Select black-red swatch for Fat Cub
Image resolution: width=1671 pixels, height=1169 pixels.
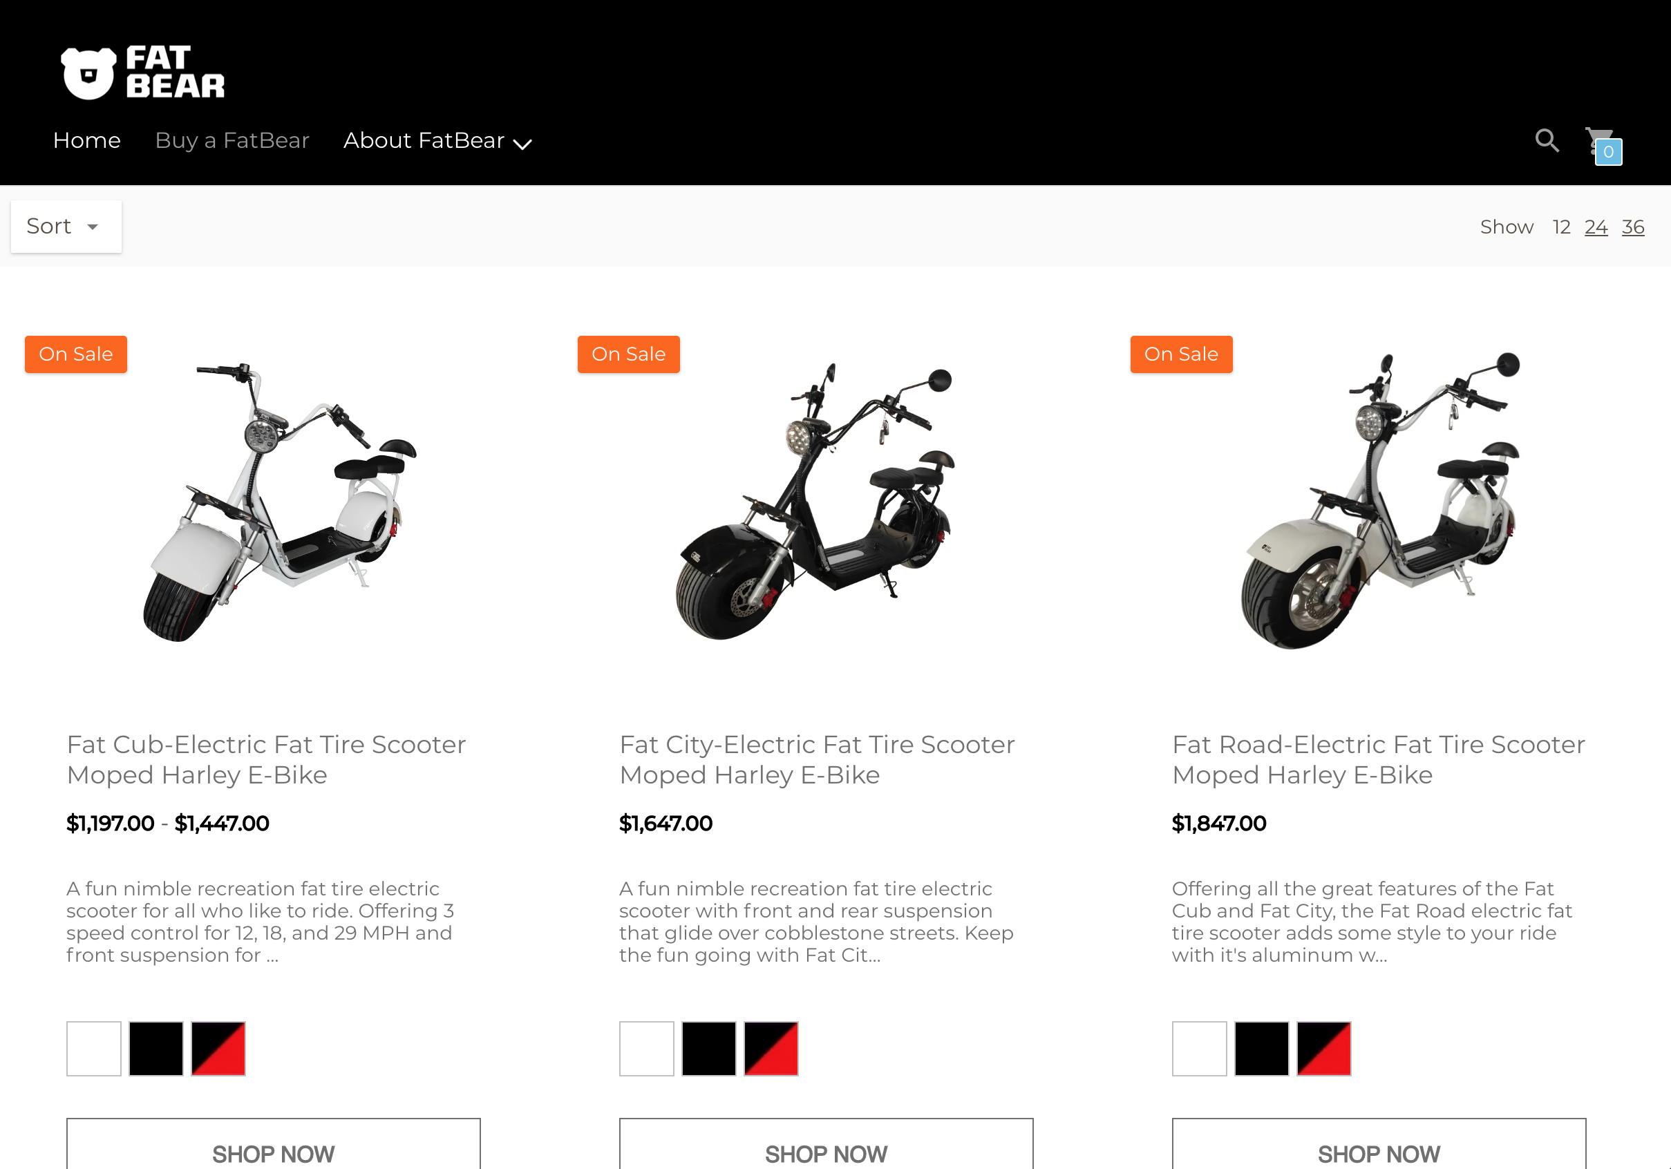pos(218,1048)
